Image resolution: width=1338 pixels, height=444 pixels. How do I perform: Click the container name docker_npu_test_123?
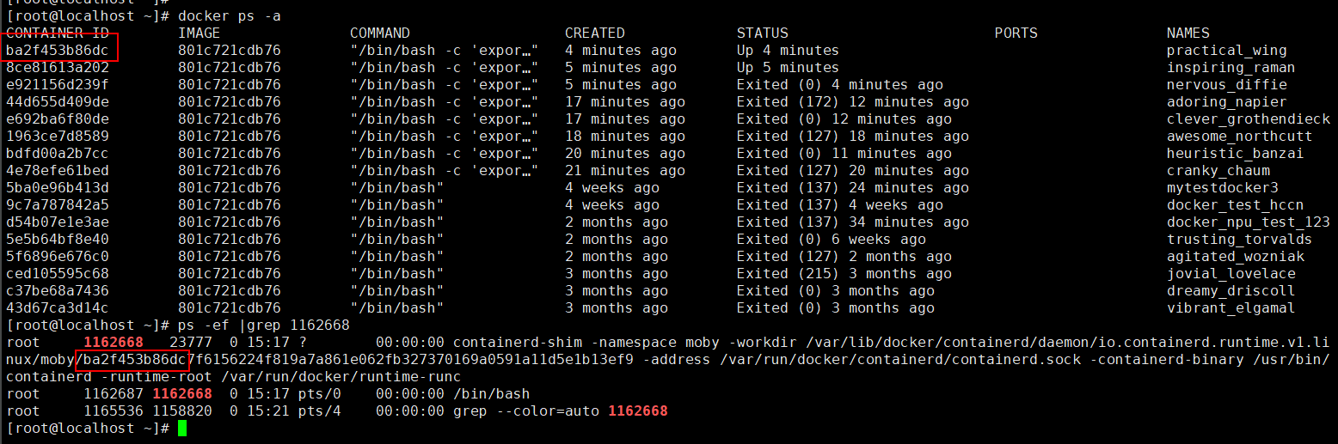(x=1249, y=222)
